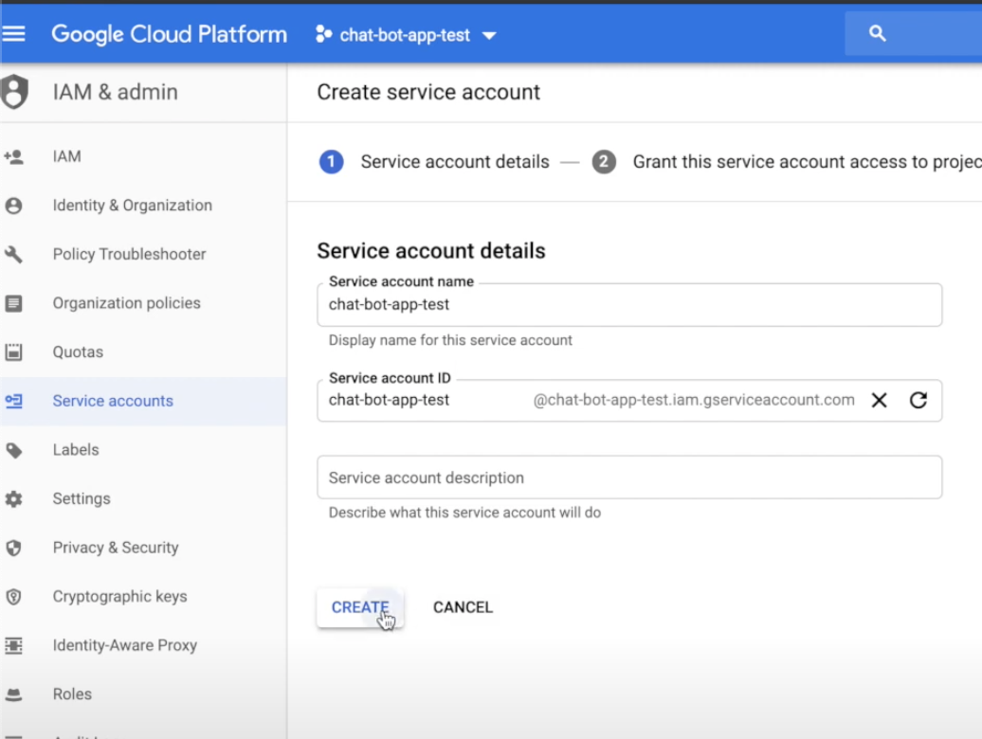Screen dimensions: 982x739
Task: Click the Service accounts key icon
Action: pos(14,401)
